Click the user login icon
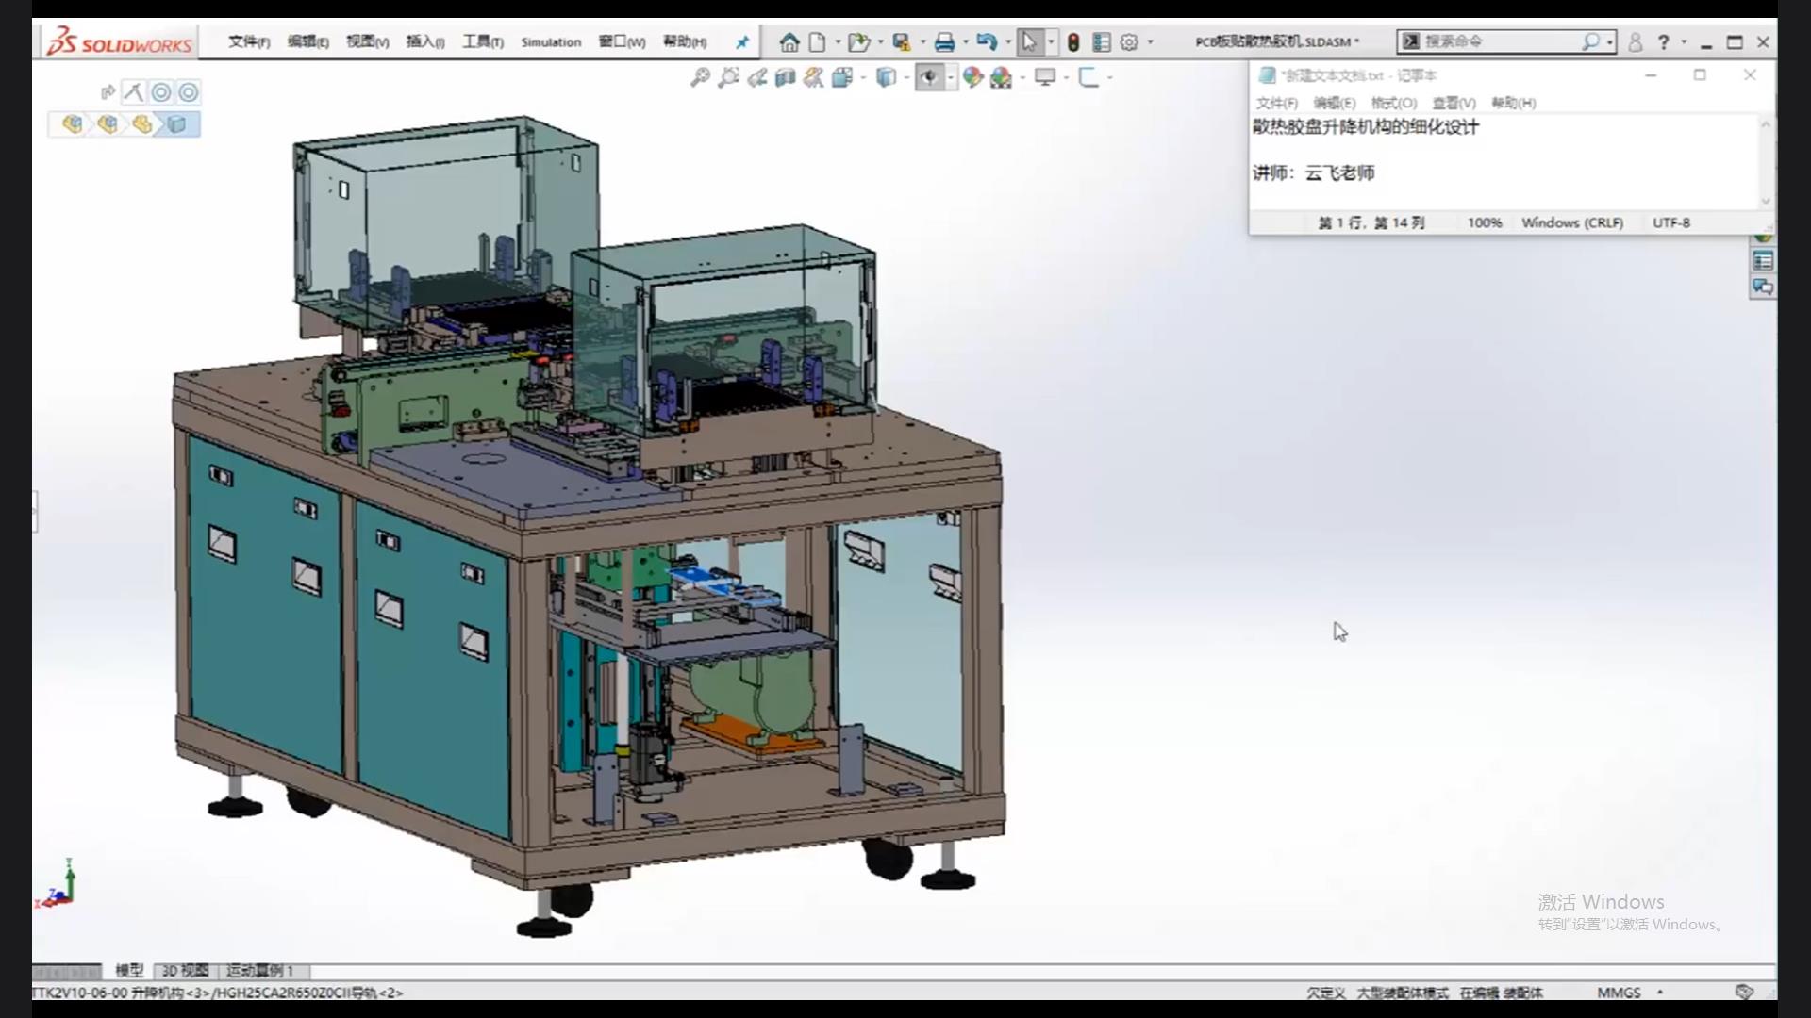The image size is (1811, 1018). pos(1636,42)
